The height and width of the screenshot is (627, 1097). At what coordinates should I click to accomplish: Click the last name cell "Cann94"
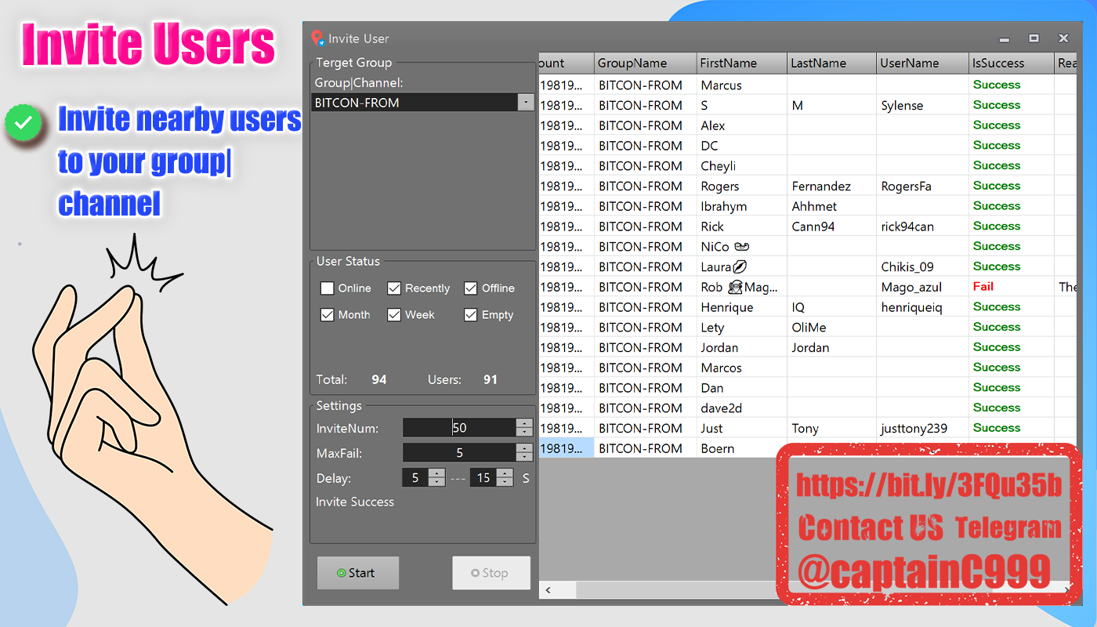click(x=831, y=227)
